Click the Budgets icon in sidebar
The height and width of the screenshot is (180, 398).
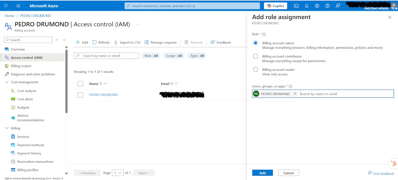(x=13, y=107)
